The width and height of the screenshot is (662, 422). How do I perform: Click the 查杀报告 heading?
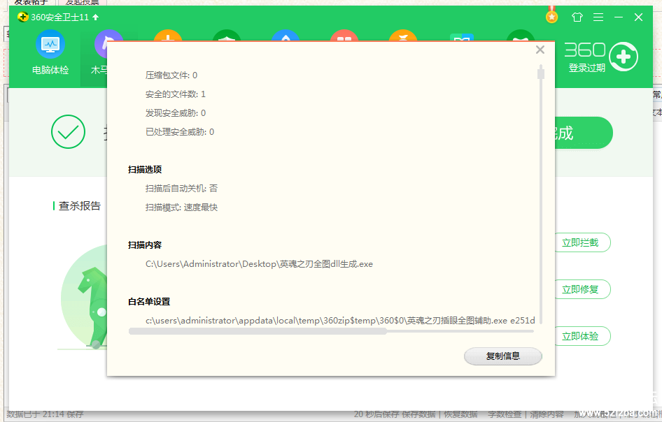79,205
